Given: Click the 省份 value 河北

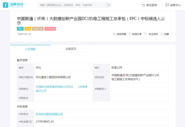Looking at the screenshot, I should [38, 68].
